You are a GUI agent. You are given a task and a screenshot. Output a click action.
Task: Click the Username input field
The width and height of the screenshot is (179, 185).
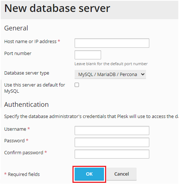112,130
